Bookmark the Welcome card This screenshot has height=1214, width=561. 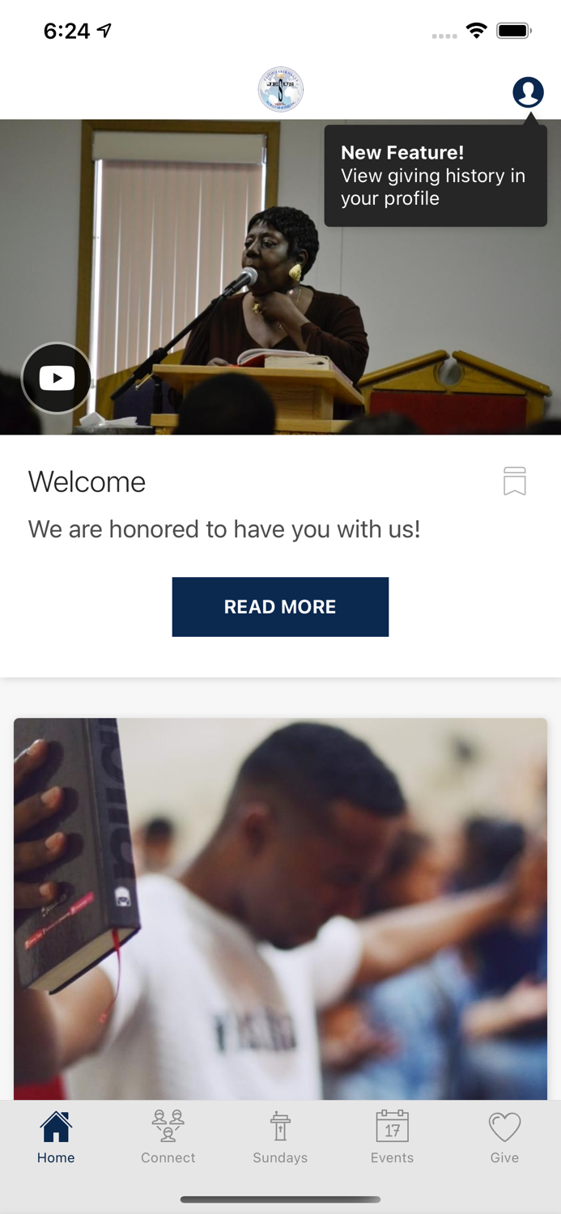515,481
